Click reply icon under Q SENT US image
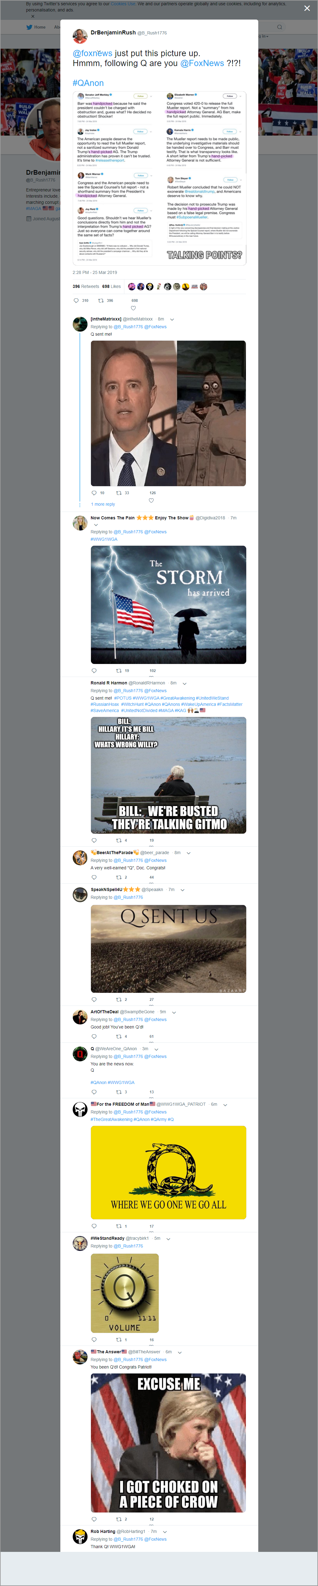Viewport: 318px width, 1586px height. [x=94, y=999]
